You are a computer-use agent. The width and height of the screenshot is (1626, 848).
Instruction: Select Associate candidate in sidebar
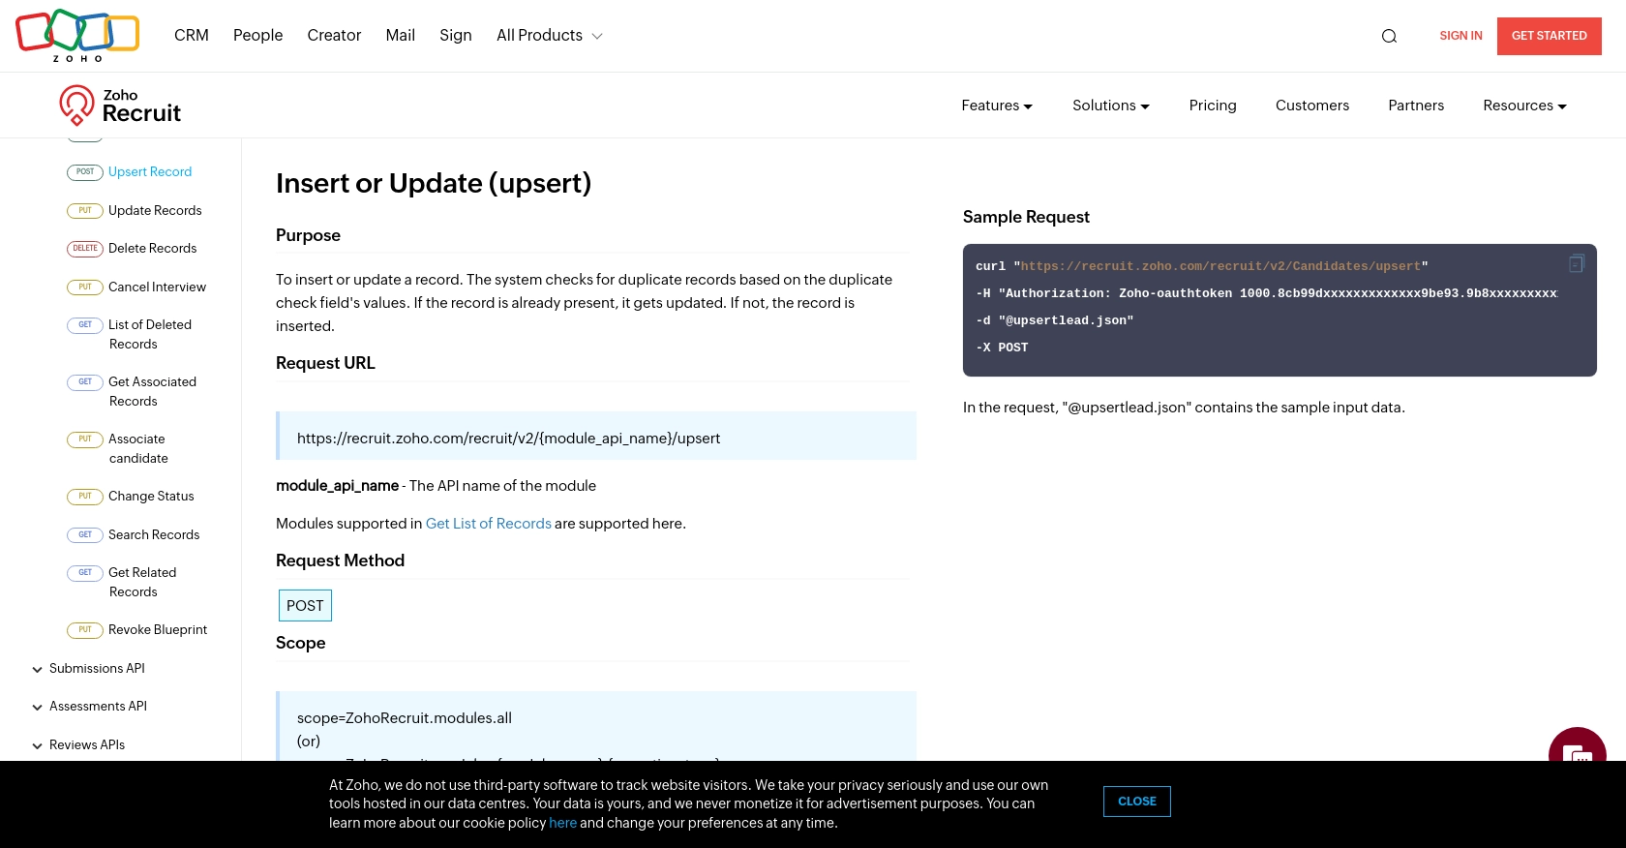(138, 449)
